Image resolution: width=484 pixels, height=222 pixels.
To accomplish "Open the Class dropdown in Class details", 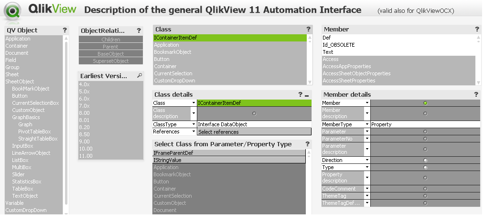I will point(194,103).
